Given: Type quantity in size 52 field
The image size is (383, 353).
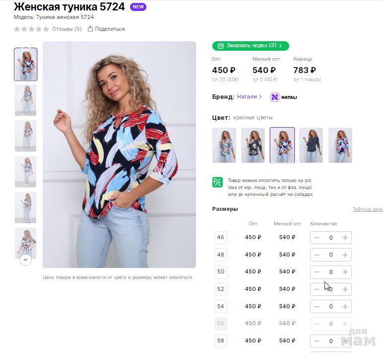Looking at the screenshot, I should click(331, 289).
